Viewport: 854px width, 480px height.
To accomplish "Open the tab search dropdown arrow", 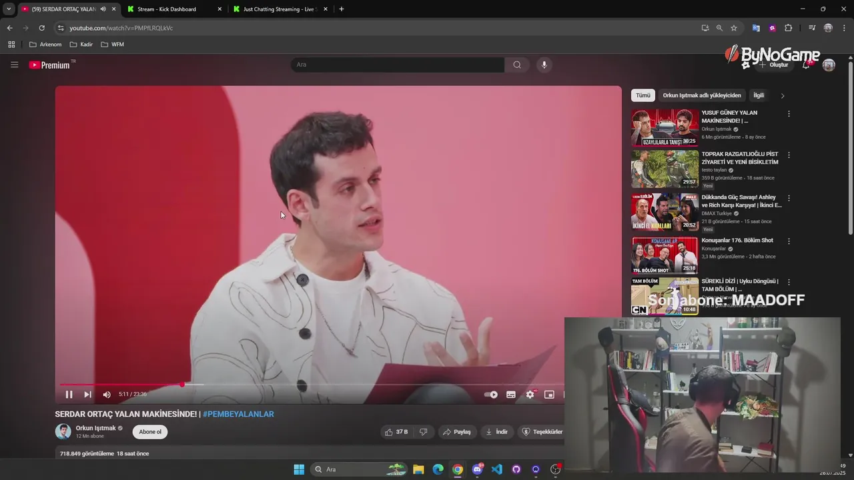I will (x=9, y=9).
